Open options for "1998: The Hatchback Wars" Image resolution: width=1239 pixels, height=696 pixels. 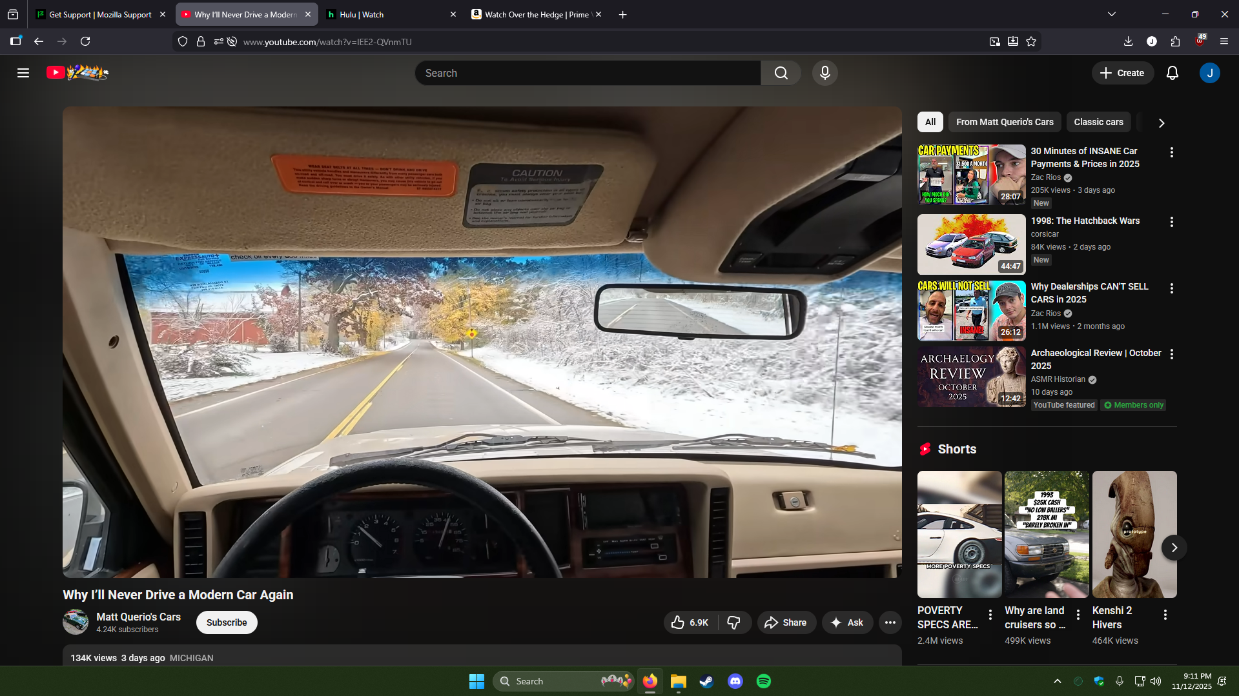point(1171,222)
